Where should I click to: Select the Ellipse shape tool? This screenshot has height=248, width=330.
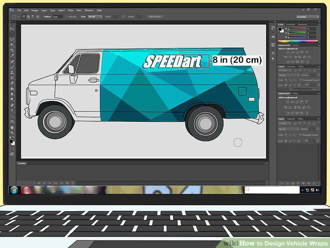point(12,122)
